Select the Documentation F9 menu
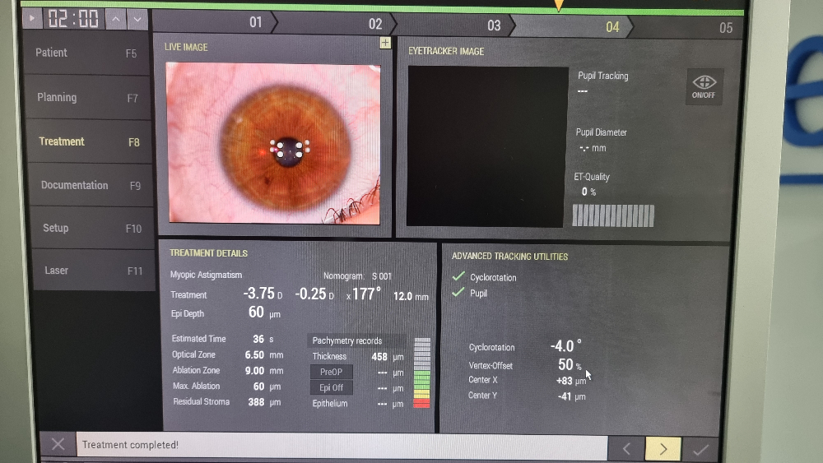Image resolution: width=823 pixels, height=463 pixels. 91,185
